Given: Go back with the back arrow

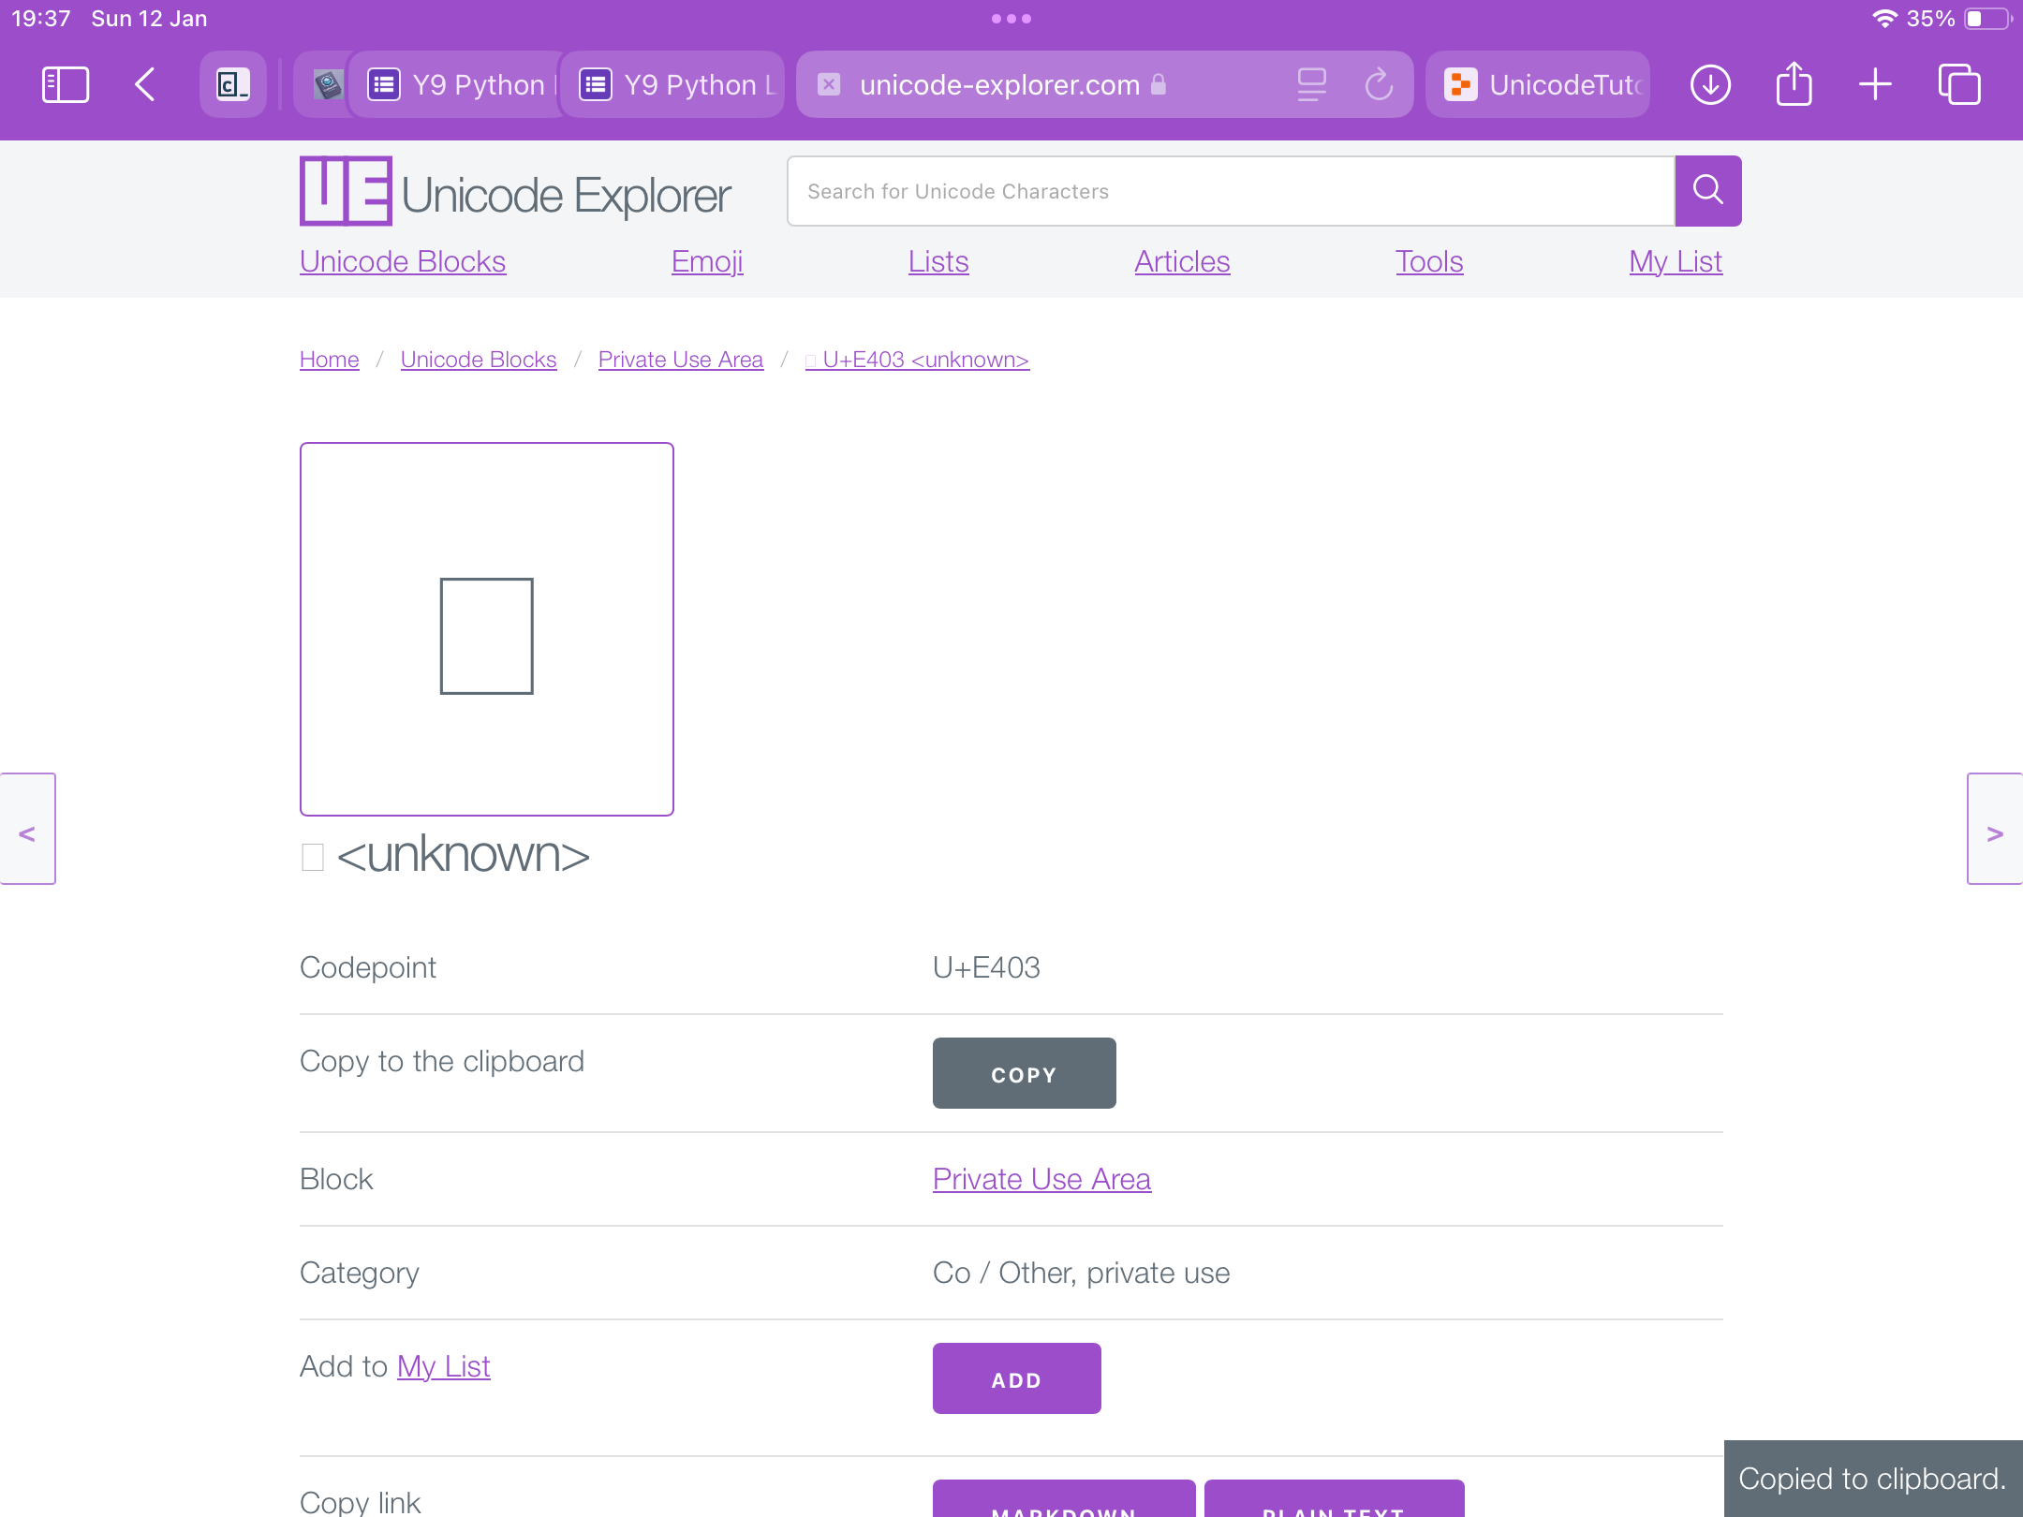Looking at the screenshot, I should click(145, 84).
